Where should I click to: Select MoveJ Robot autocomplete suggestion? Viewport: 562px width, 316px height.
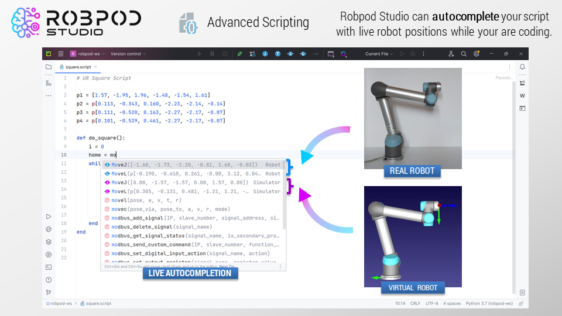point(193,165)
